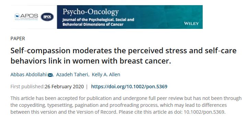The width and height of the screenshot is (250, 124).
Task: Open the Psycho-Oncology journal title
Action: [91, 12]
